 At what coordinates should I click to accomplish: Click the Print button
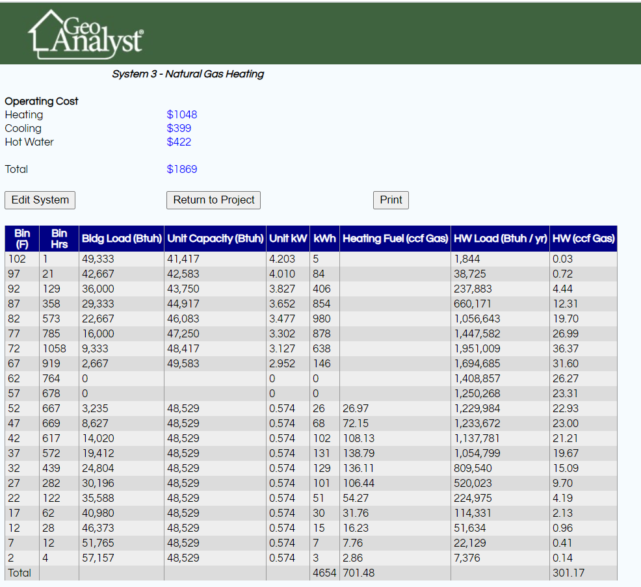[391, 200]
